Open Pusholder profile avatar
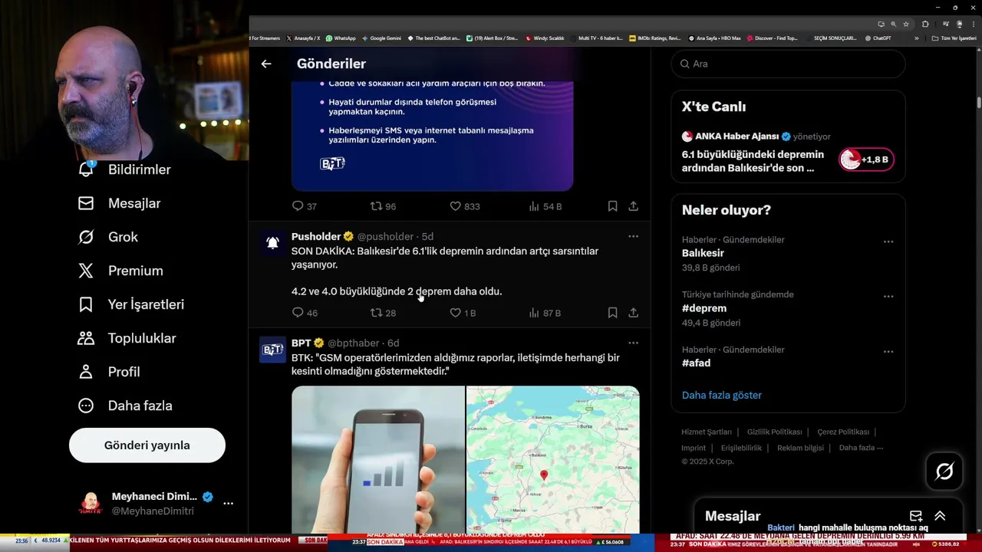This screenshot has width=982, height=552. pos(272,243)
